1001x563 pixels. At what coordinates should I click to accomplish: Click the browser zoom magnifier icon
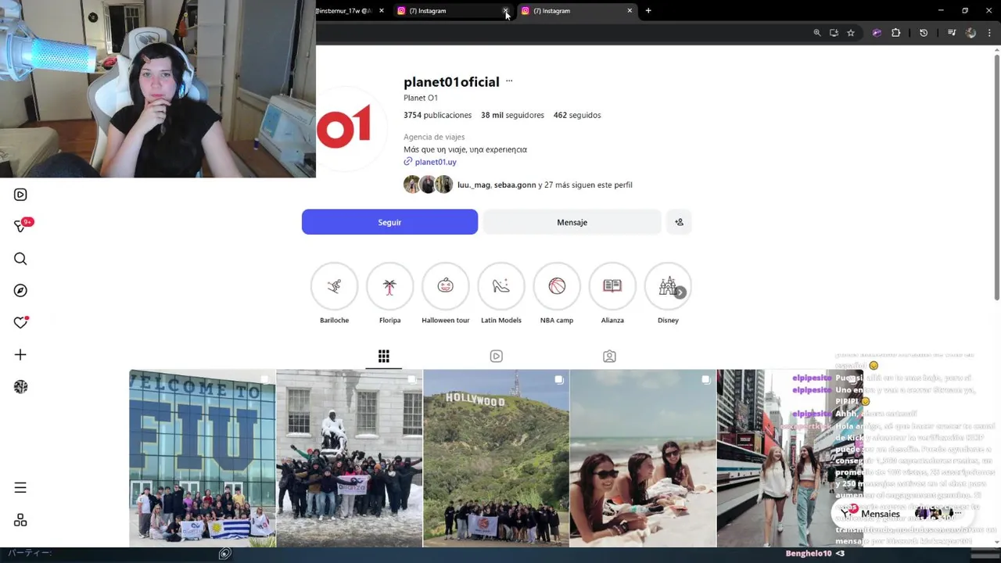[816, 33]
